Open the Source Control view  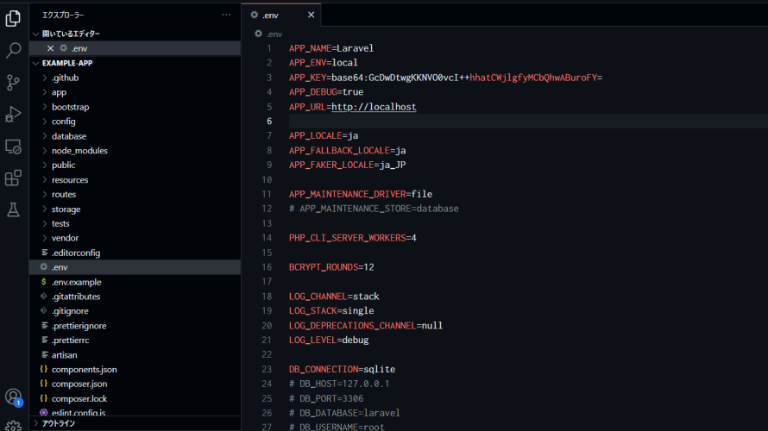tap(13, 82)
